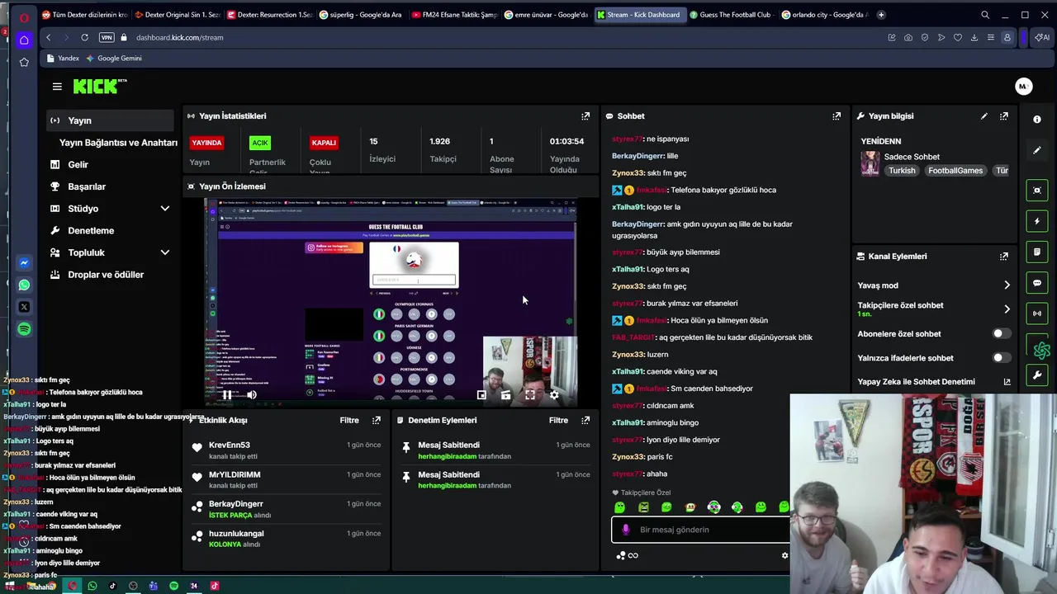Click KrevEnn53 in activity feed
Screen dimensions: 1057x594
coord(230,445)
